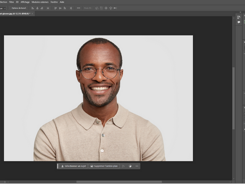The image size is (245, 184).
Task: Click the horizontal scrollbar thumb
Action: coord(119,182)
